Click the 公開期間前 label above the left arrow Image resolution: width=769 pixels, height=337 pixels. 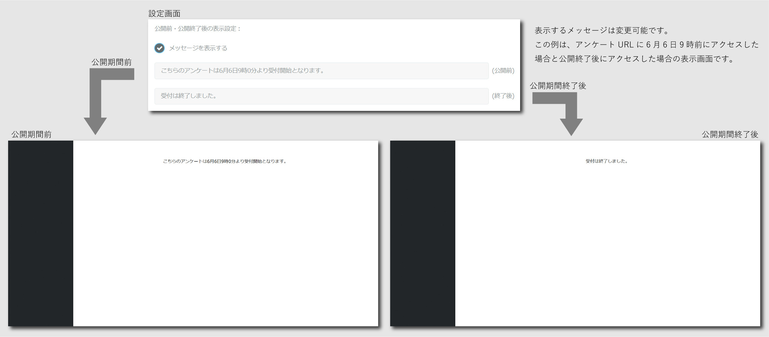[x=111, y=62]
